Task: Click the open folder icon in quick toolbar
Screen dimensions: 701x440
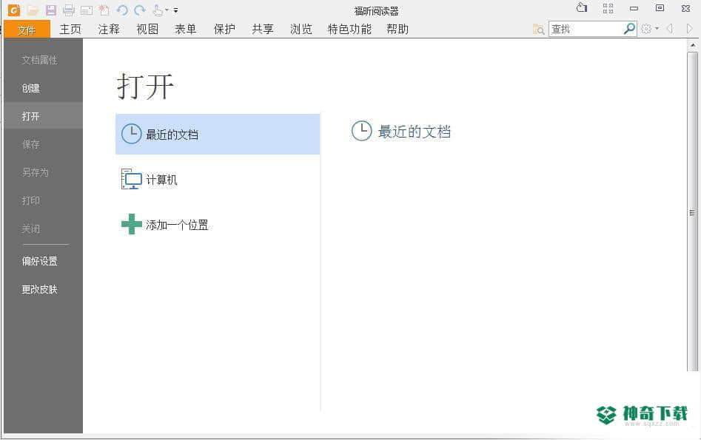Action: 32,10
